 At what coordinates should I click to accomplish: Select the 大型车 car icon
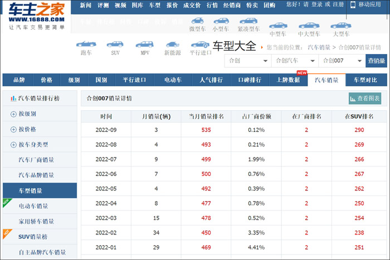point(341,26)
